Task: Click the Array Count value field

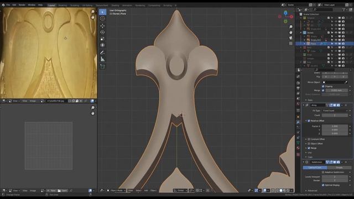Action: pos(335,116)
